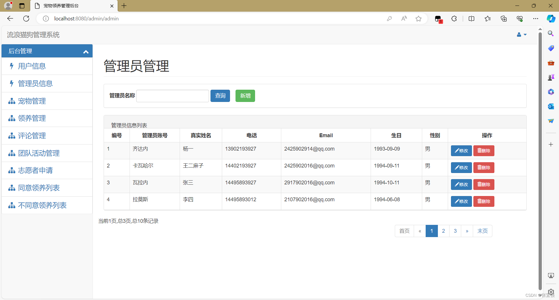This screenshot has width=559, height=300.
Task: Open Copilot icon in browser toolbar
Action: [x=551, y=19]
